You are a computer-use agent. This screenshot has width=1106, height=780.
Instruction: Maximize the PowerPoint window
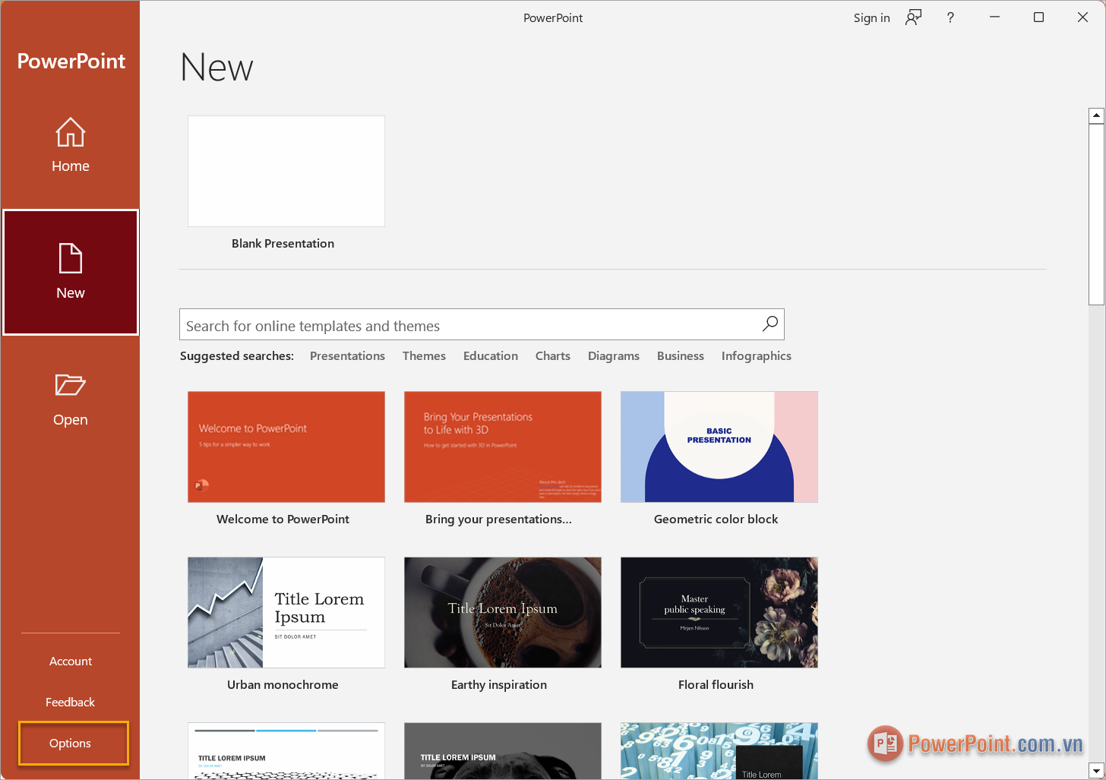[x=1038, y=17]
